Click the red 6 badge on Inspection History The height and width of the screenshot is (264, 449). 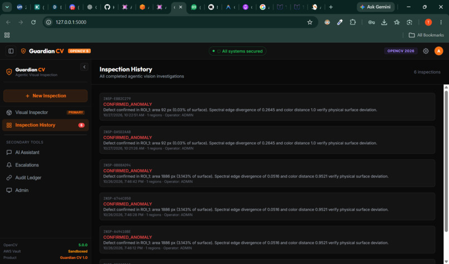point(81,125)
